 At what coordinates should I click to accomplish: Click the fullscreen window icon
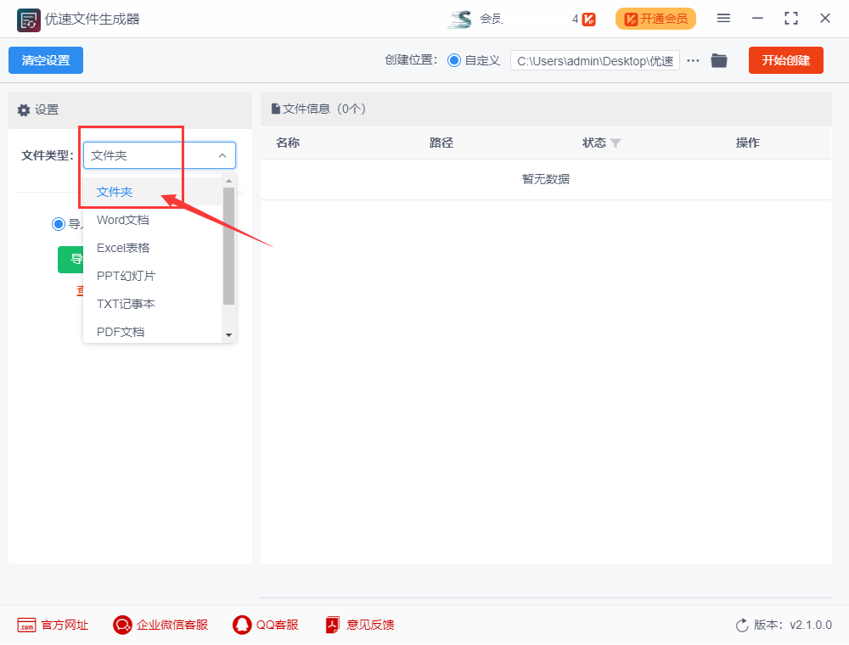791,19
